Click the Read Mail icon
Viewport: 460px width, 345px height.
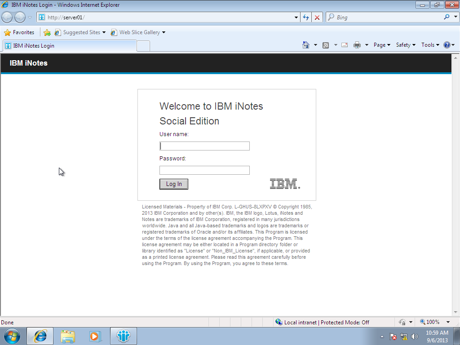(x=344, y=45)
